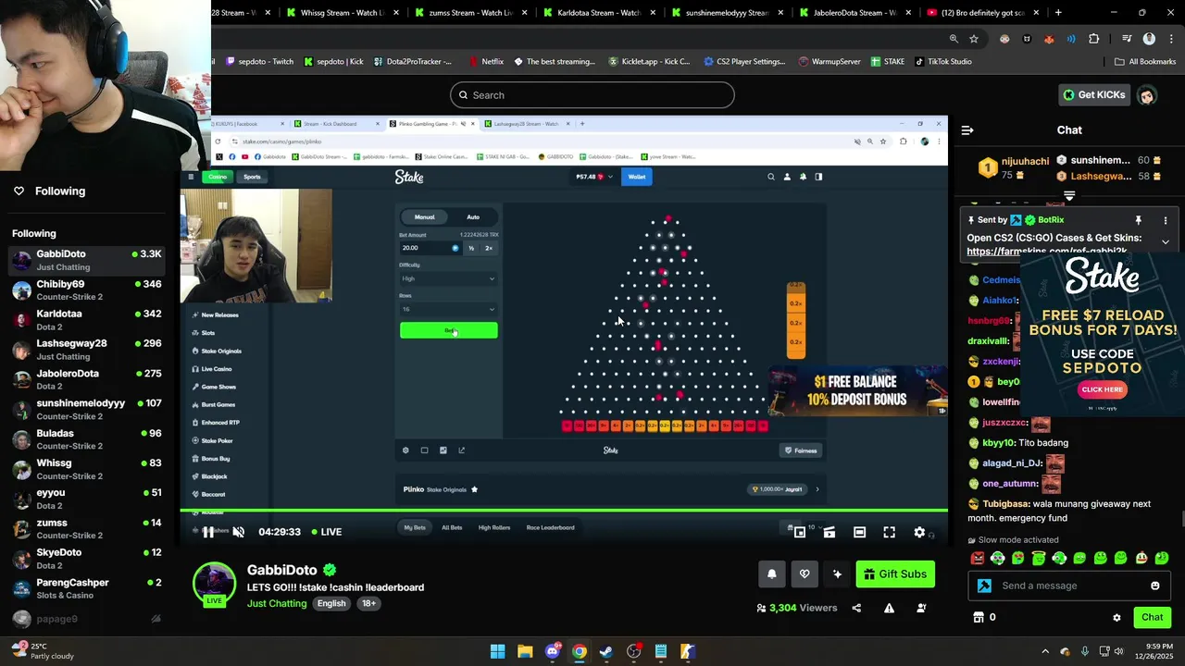Open the farmskins link in pinned message
This screenshot has width=1185, height=666.
[x=1047, y=252]
